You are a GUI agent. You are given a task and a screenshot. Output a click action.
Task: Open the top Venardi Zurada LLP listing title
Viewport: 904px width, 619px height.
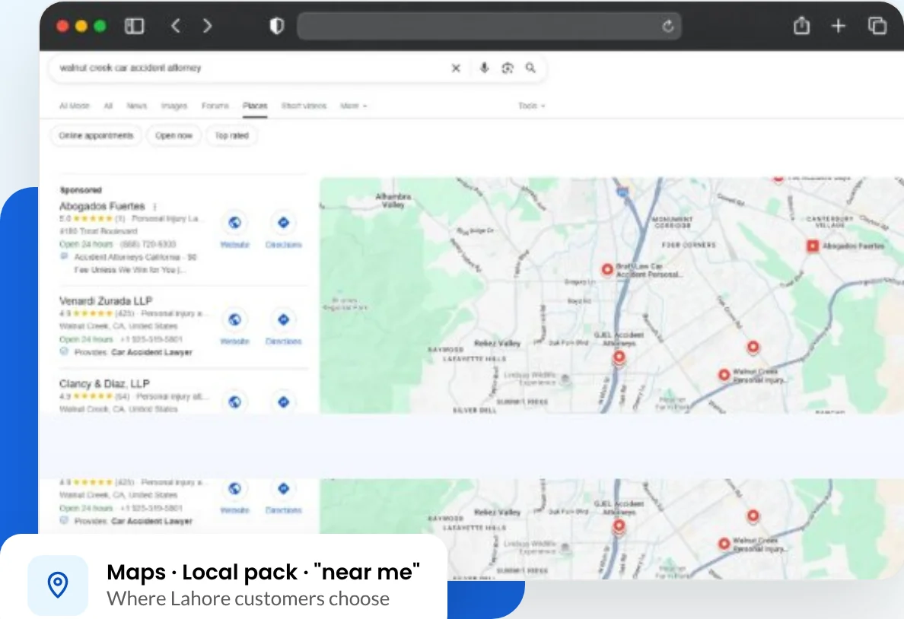(x=106, y=300)
